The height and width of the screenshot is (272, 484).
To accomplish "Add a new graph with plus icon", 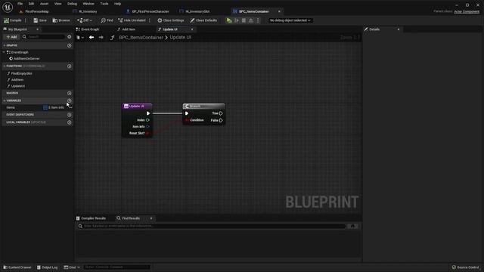I will coord(69,45).
